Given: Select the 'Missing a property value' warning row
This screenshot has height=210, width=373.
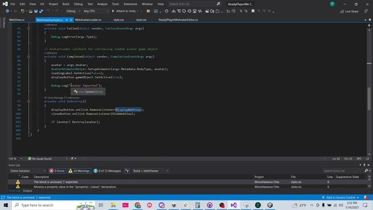Looking at the screenshot, I should (188, 187).
